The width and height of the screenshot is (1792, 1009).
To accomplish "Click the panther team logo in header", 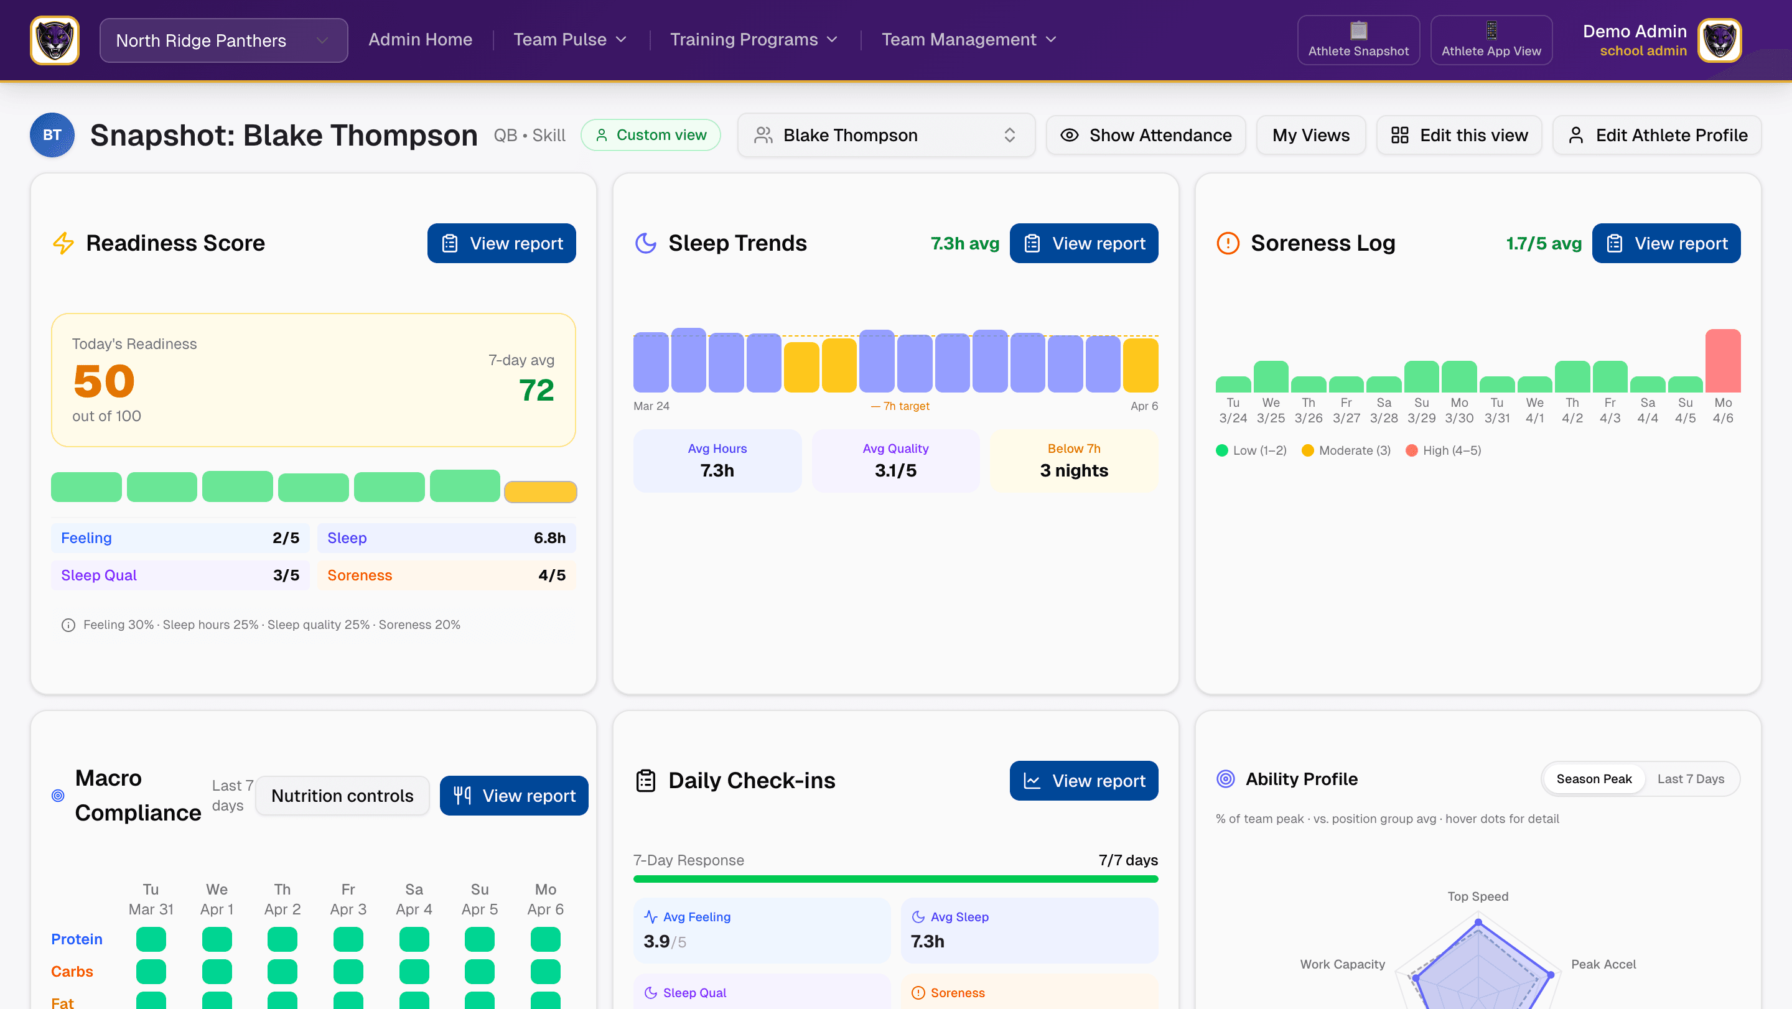I will point(54,40).
